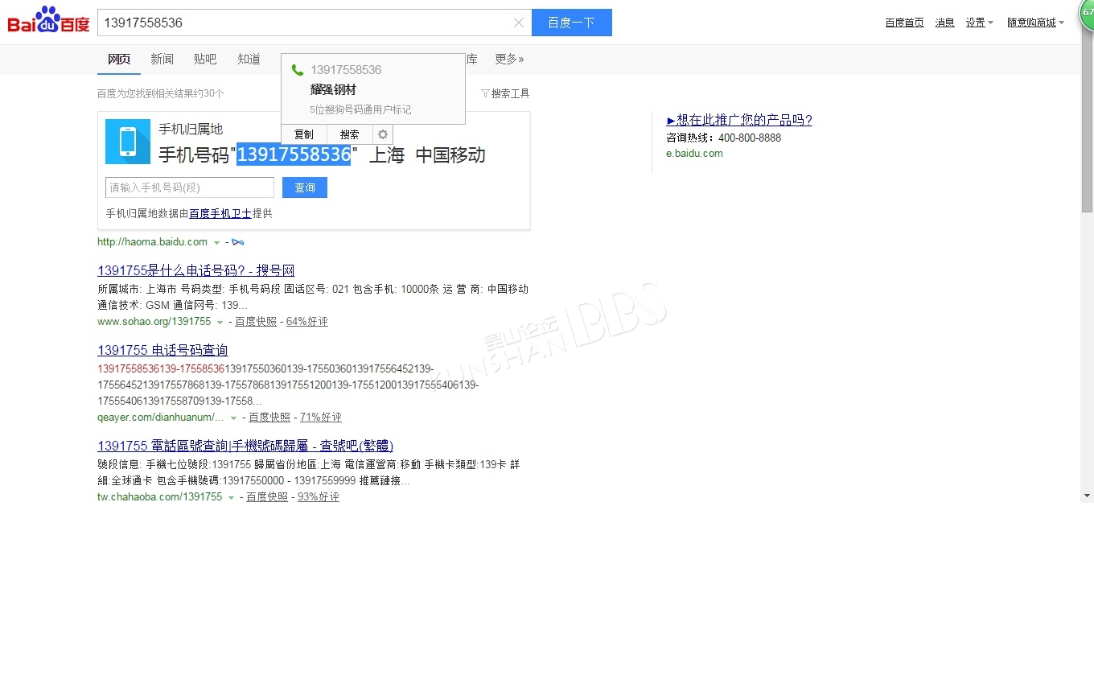Open 71%好评 rating link
Screen dimensions: 1094x675
pos(321,418)
